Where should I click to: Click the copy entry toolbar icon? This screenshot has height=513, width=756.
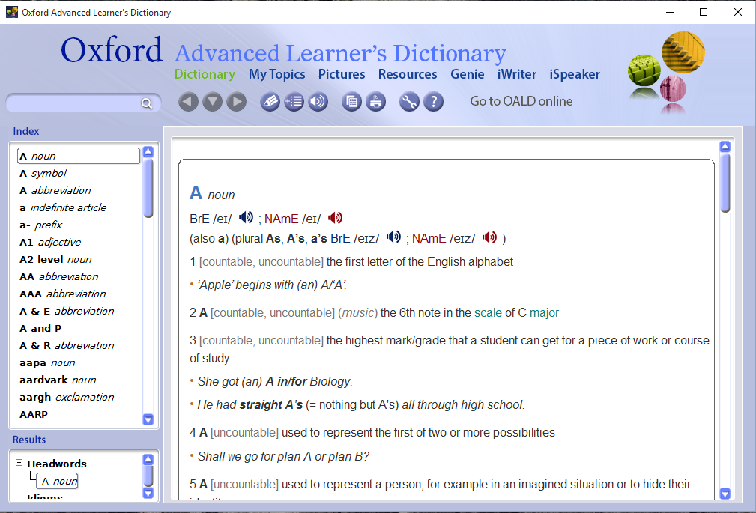(351, 102)
